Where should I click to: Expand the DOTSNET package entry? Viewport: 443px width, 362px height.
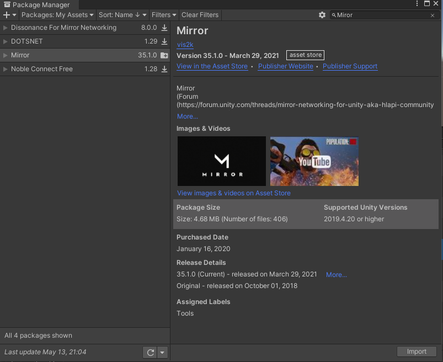(x=6, y=41)
